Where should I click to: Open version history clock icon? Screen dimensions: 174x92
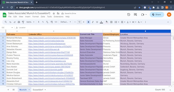point(129,15)
